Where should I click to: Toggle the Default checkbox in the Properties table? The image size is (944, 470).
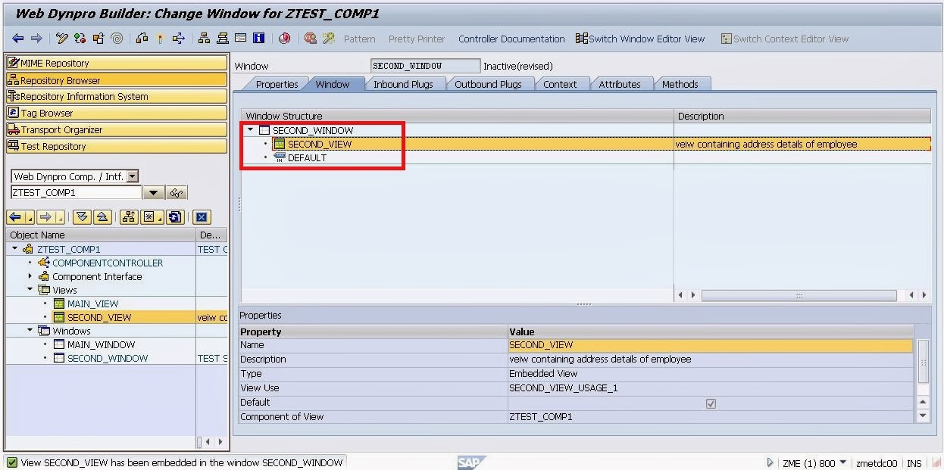coord(711,403)
